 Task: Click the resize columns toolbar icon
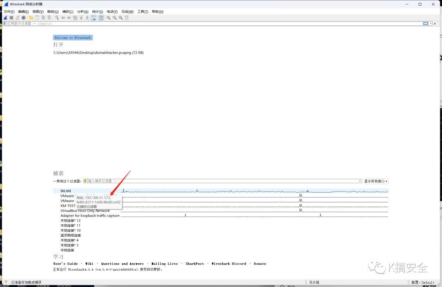127,18
